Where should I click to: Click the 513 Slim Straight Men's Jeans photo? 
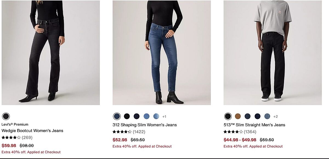click(273, 53)
